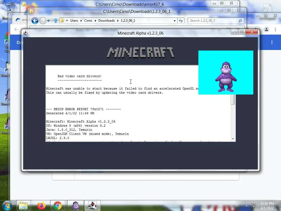Click the Java taskbar icon
The image size is (281, 211).
[x=92, y=206]
